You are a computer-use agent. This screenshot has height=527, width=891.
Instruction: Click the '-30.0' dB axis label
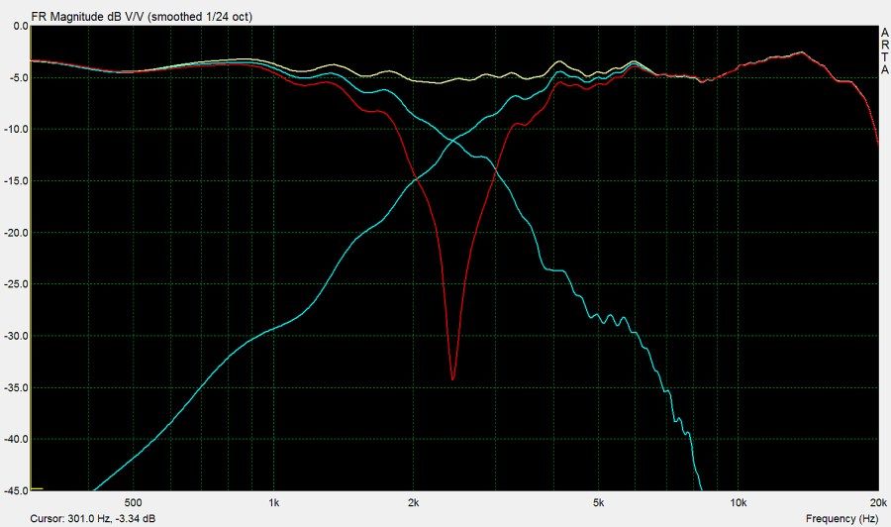[17, 336]
